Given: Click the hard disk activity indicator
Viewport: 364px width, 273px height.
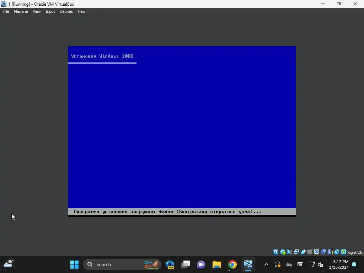Looking at the screenshot, I should pos(275,252).
